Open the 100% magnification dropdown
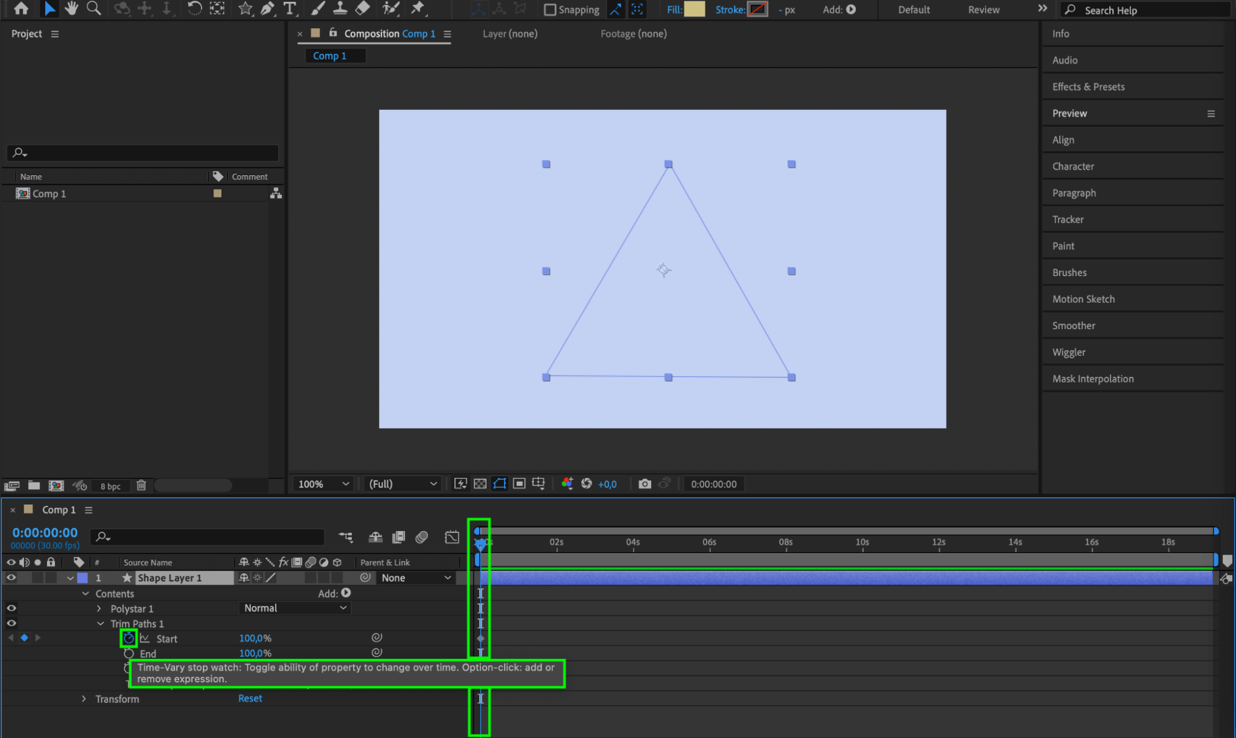1236x738 pixels. click(323, 484)
